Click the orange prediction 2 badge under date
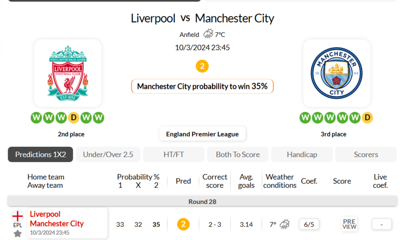 click(202, 66)
